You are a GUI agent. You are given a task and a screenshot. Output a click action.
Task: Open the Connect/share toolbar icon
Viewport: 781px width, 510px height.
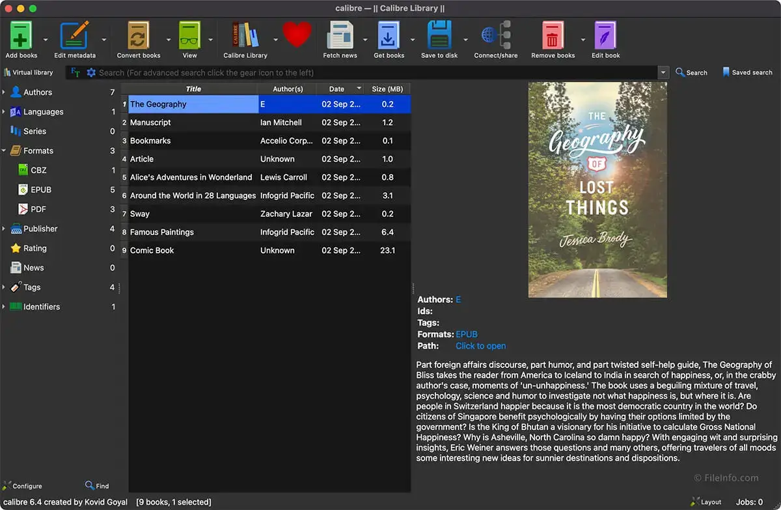[495, 36]
